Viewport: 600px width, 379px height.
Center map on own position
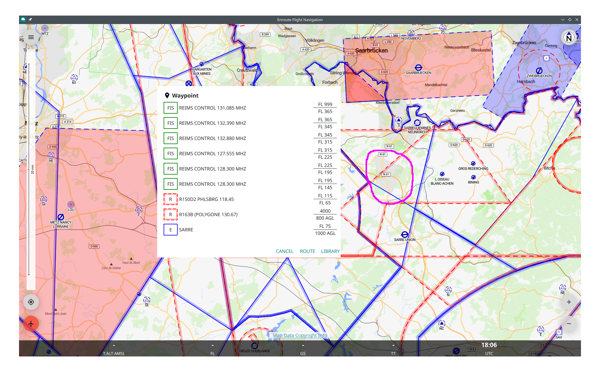point(31,302)
